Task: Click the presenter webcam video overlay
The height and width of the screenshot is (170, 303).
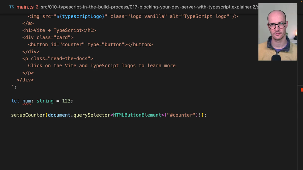Action: click(277, 32)
